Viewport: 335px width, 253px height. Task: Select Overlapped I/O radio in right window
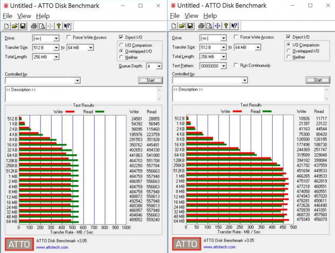coord(288,51)
